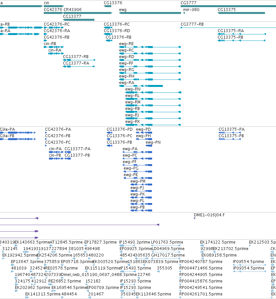Click the cin-RB transcript label

point(50,44)
